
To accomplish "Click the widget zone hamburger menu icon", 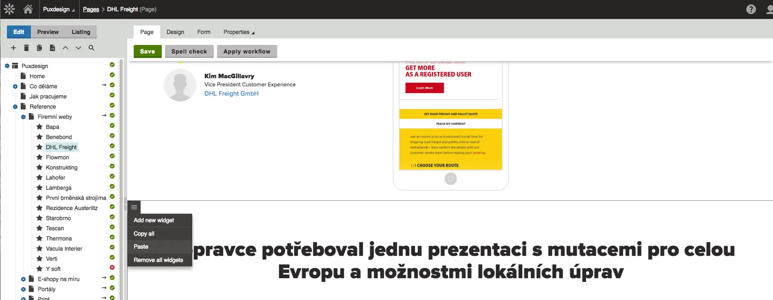I will point(134,207).
